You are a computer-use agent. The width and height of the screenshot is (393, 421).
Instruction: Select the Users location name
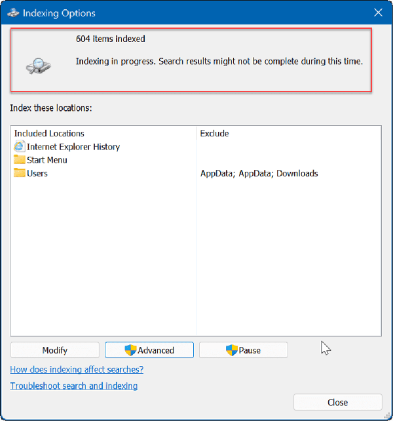pos(37,173)
